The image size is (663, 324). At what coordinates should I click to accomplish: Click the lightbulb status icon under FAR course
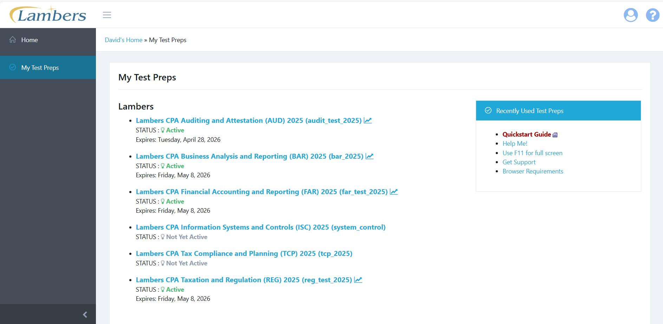point(163,201)
